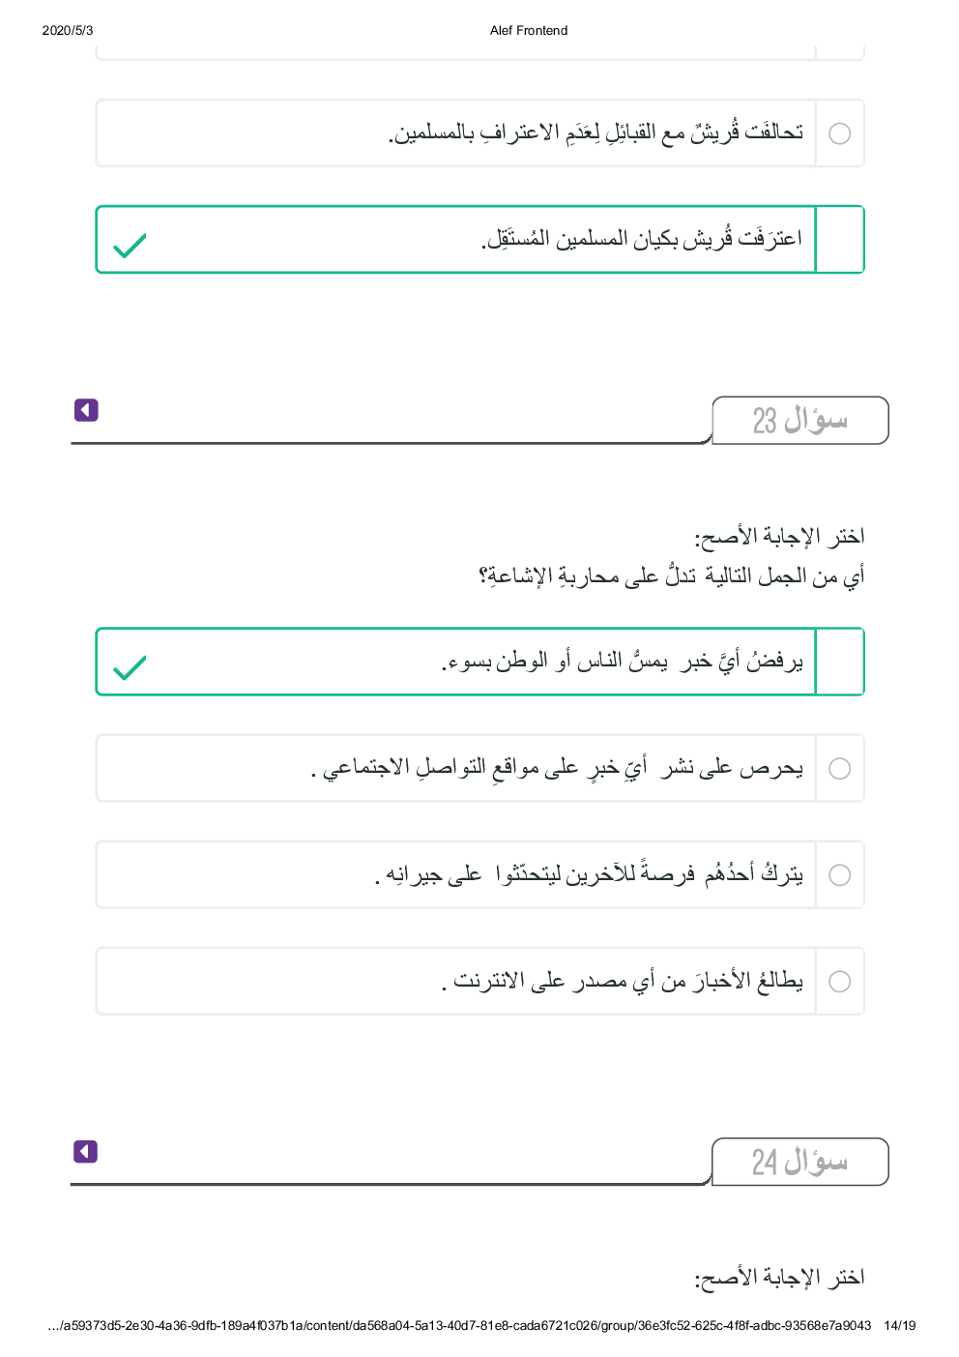Click answer text يحرص على نشر أيّ خبر
The height and width of the screenshot is (1357, 959).
(x=557, y=769)
